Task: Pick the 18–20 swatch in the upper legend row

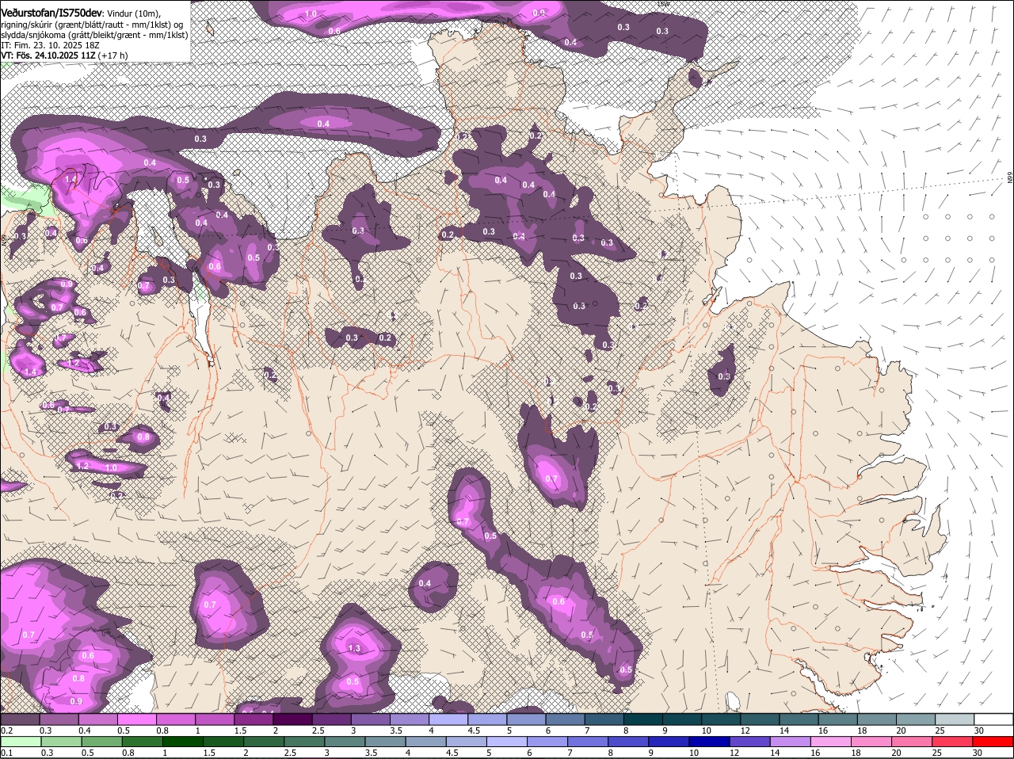Action: tap(877, 719)
